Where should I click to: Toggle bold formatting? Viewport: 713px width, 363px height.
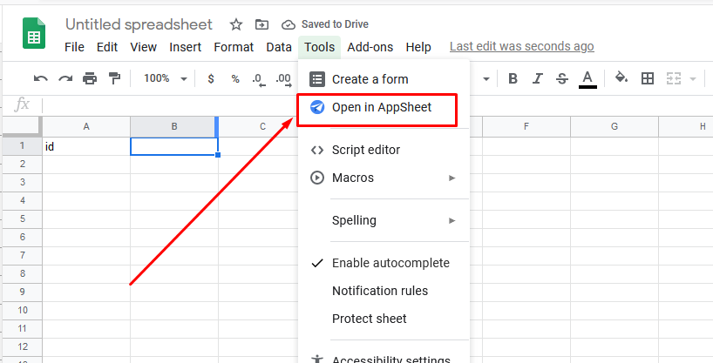[x=513, y=78]
